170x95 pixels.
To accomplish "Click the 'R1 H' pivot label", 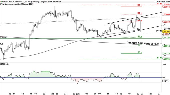I will pyautogui.click(x=140, y=21).
